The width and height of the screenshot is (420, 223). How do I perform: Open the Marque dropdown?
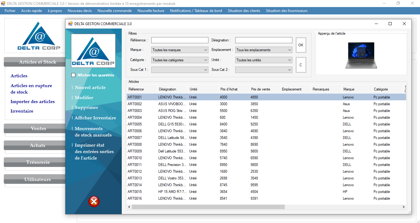(180, 50)
